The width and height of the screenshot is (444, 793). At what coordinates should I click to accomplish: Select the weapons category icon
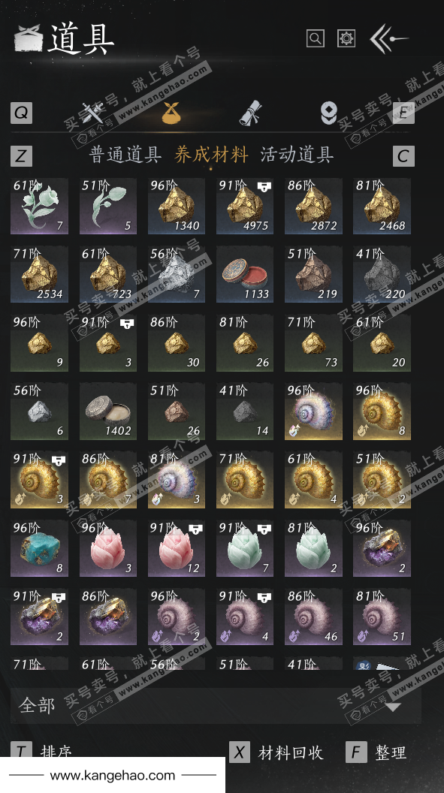[x=93, y=113]
